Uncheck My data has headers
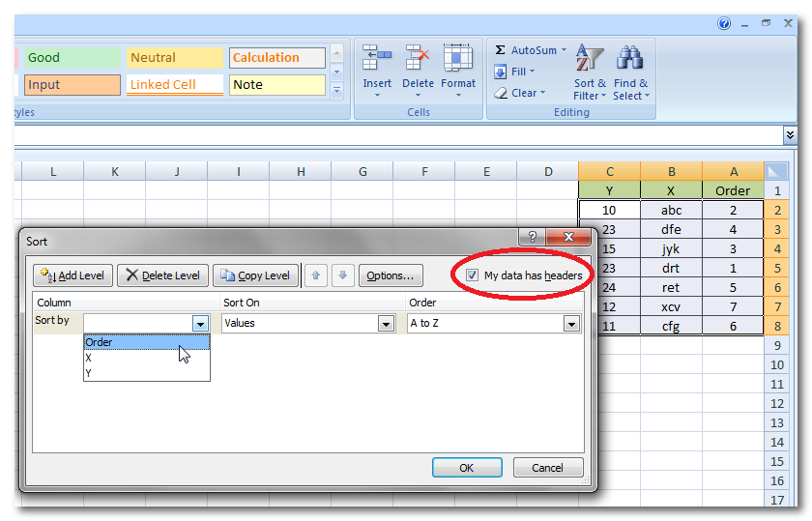The width and height of the screenshot is (812, 521). [x=472, y=275]
